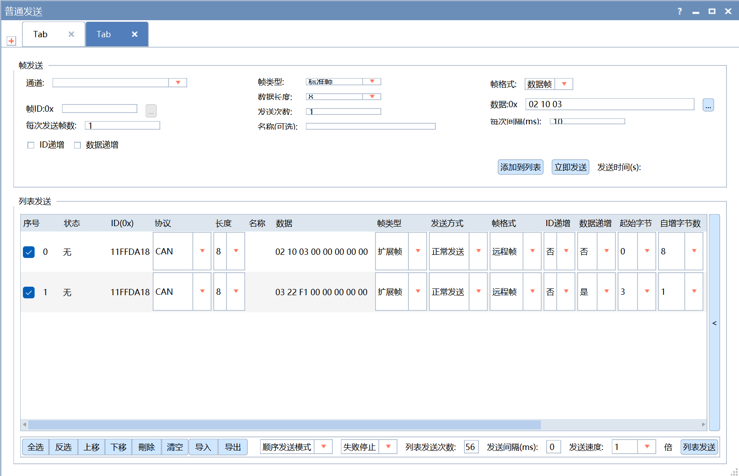Focus the 列表发送次数 field showing 56

pos(471,447)
